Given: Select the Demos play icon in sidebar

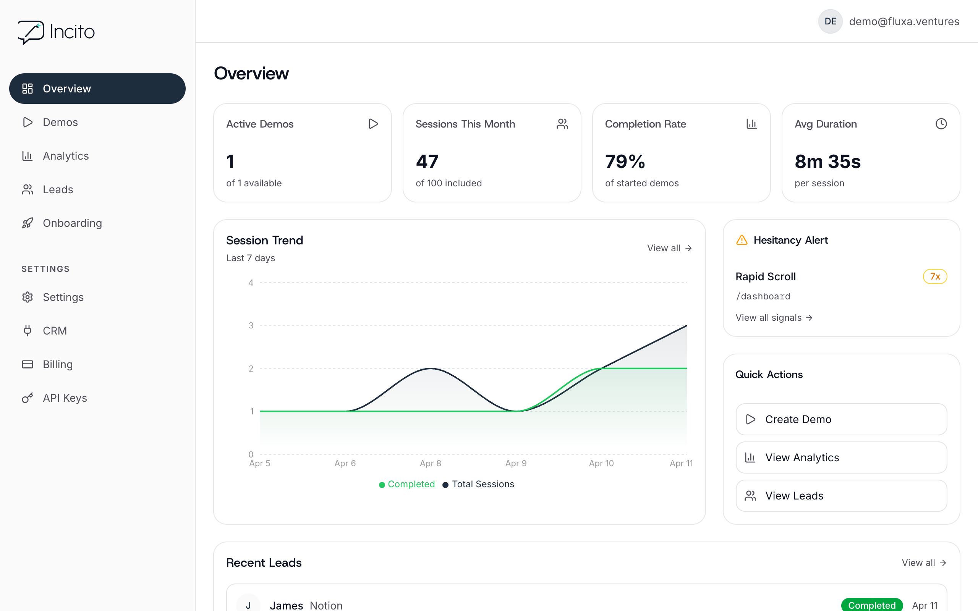Looking at the screenshot, I should click(28, 122).
